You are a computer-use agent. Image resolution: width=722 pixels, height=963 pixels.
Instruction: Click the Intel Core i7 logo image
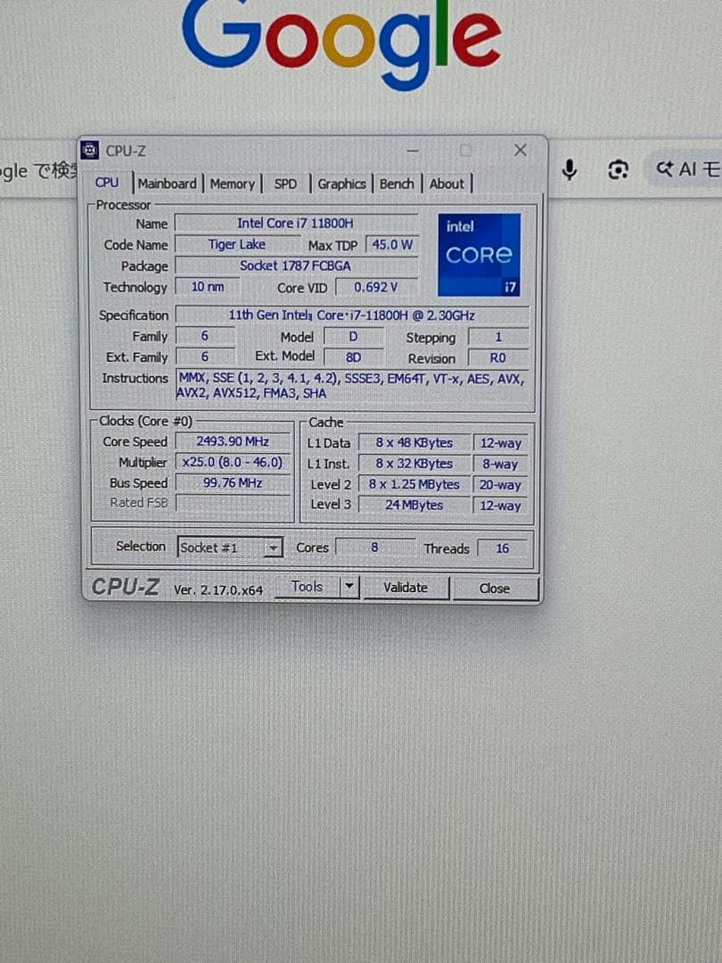[x=479, y=255]
